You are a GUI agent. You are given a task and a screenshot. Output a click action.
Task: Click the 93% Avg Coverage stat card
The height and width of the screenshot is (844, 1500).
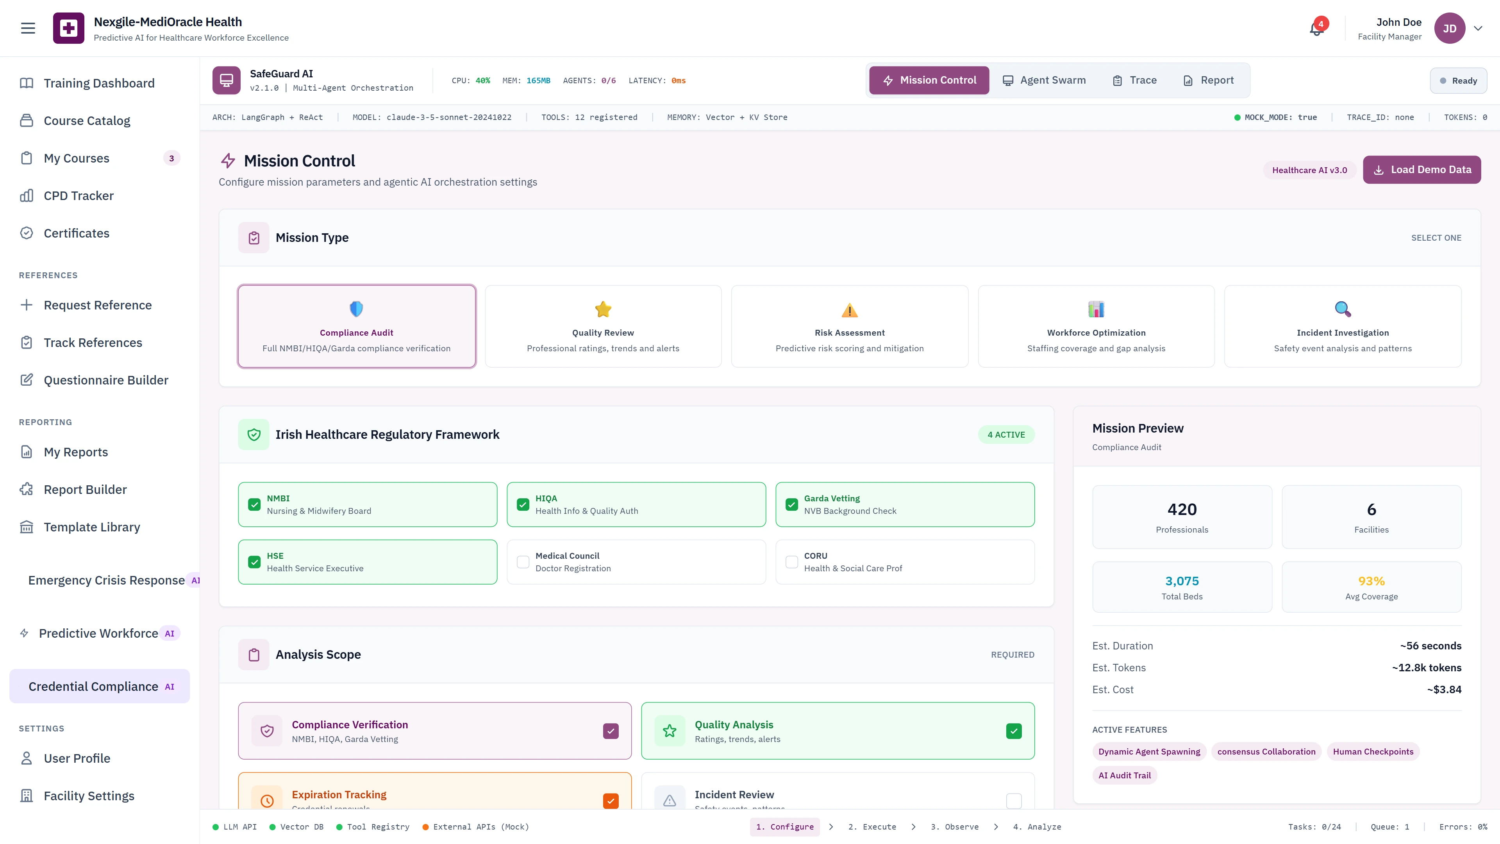tap(1371, 587)
